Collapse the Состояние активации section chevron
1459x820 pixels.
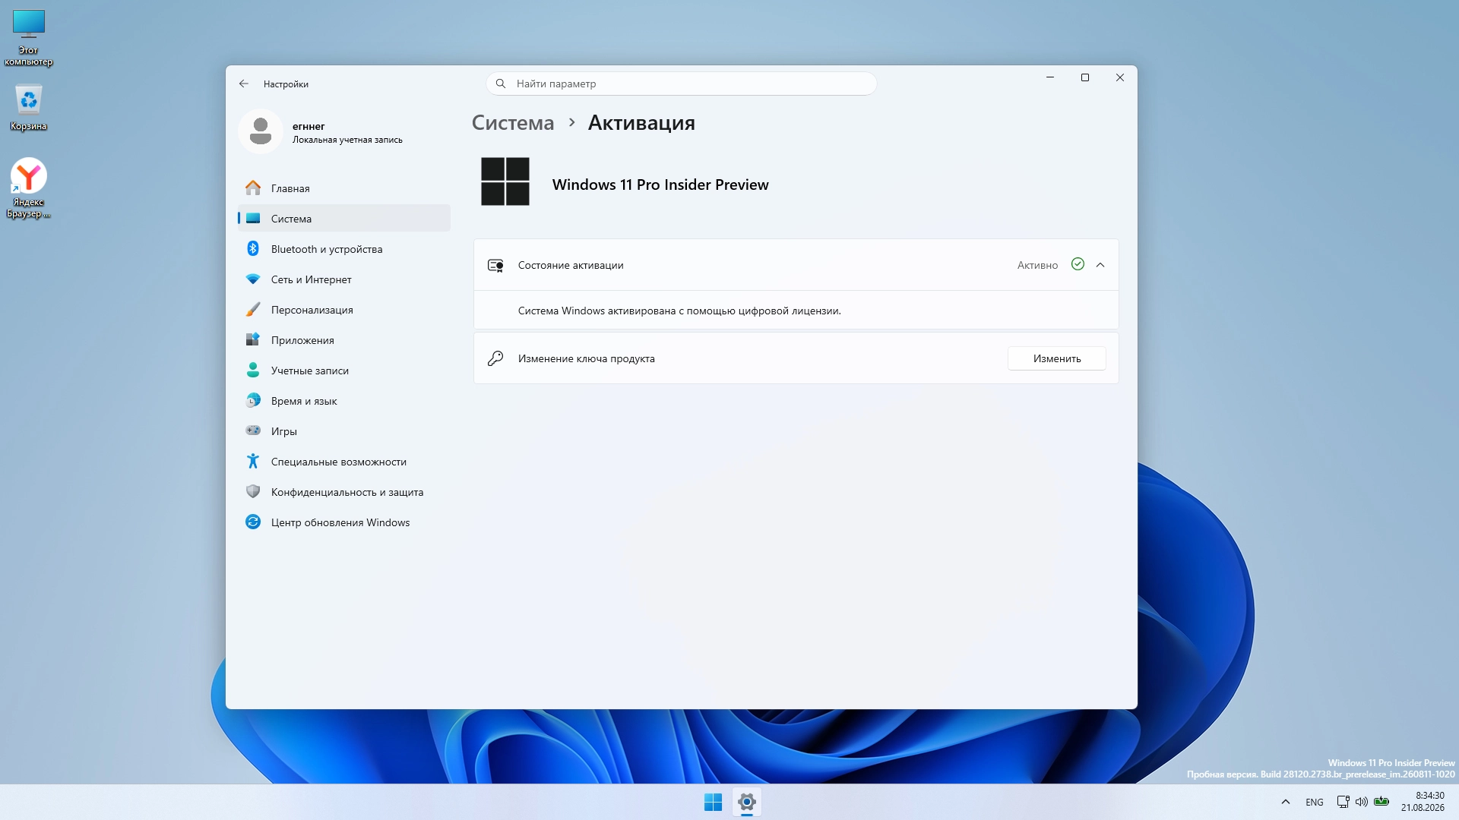1100,265
